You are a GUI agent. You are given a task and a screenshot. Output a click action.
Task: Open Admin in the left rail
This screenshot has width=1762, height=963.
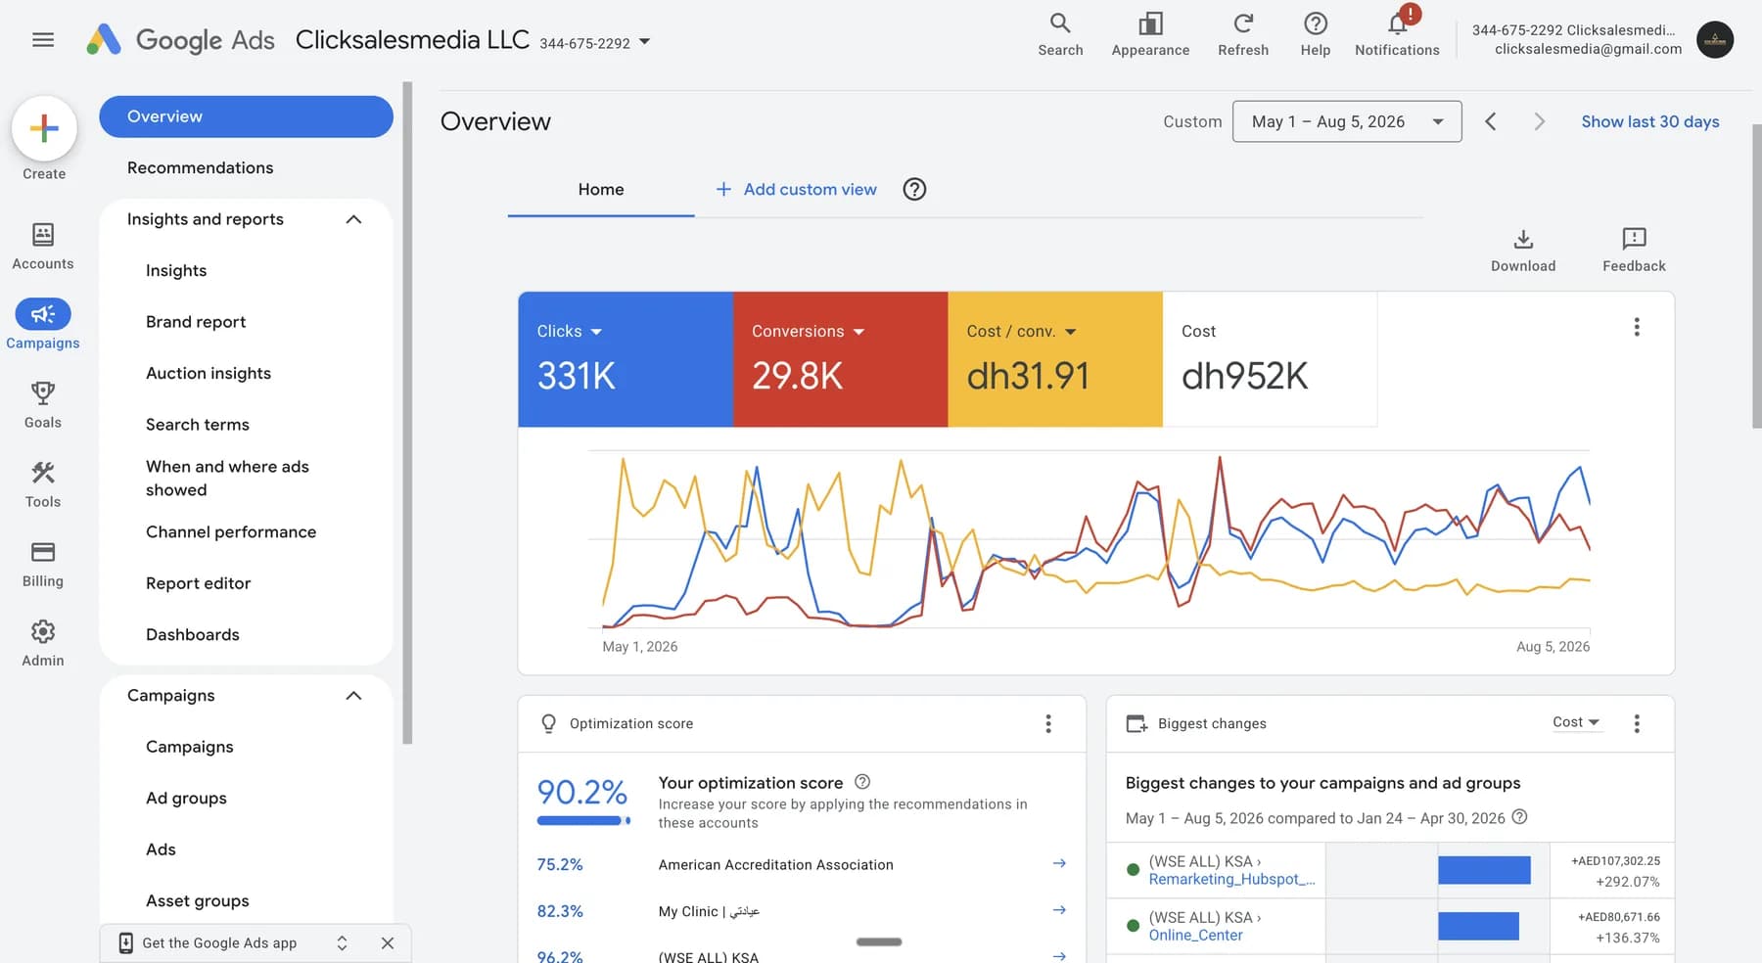click(43, 643)
